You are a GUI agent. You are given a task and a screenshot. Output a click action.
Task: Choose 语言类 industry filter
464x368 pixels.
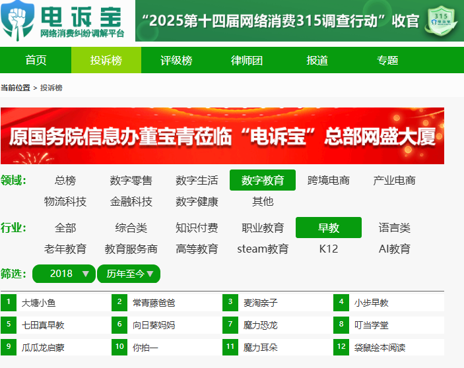[x=394, y=228]
